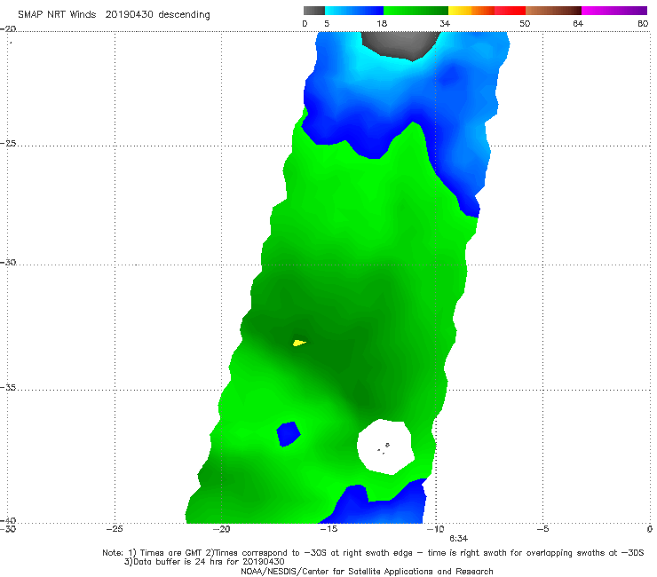
Task: Click the longitude axis label '-15'
Action: click(x=328, y=529)
